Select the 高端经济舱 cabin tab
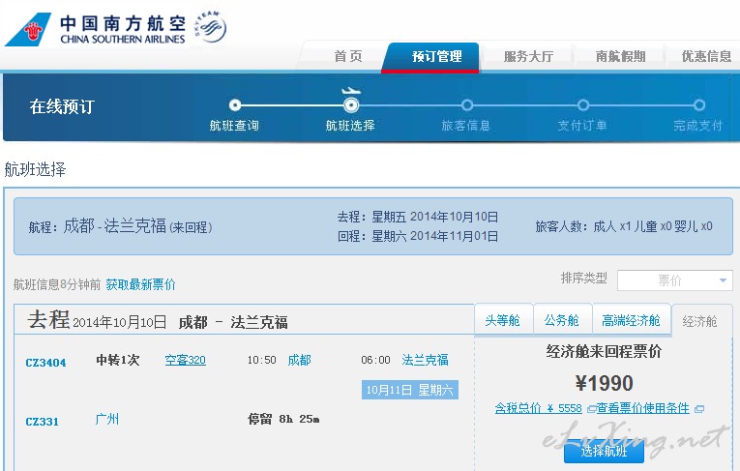This screenshot has width=740, height=471. point(631,320)
